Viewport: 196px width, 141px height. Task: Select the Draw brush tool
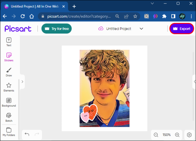click(x=9, y=72)
